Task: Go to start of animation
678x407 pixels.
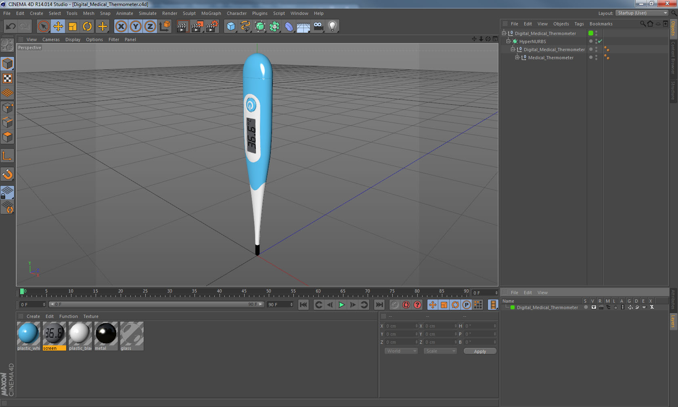Action: [x=303, y=305]
